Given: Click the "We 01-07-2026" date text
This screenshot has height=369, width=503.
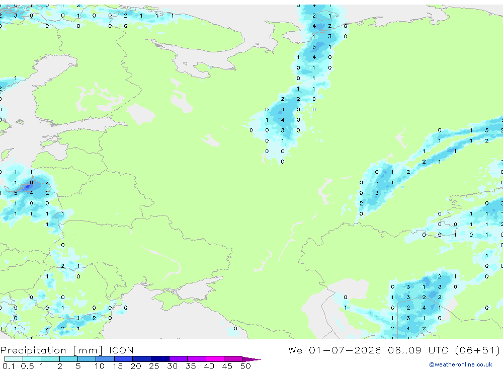Looking at the screenshot, I should point(334,350).
